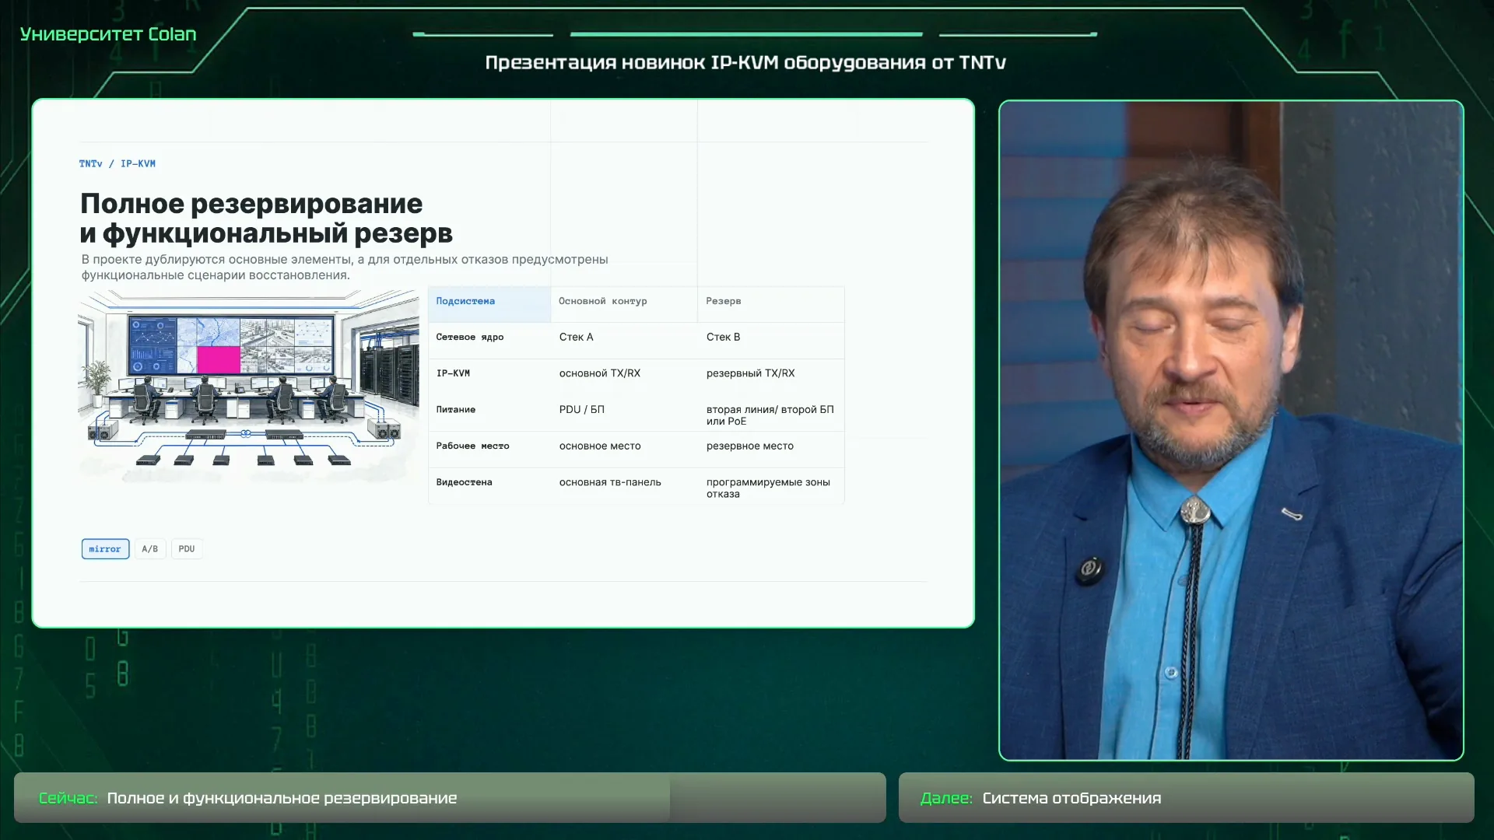This screenshot has width=1494, height=840.
Task: Click the основная тв-панель cell
Action: point(610,483)
